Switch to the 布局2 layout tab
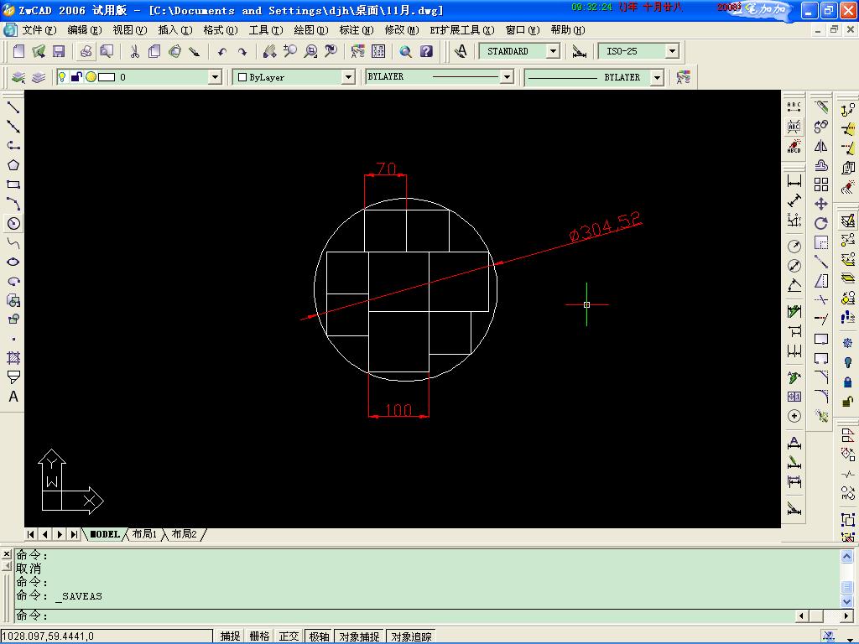 click(x=184, y=534)
